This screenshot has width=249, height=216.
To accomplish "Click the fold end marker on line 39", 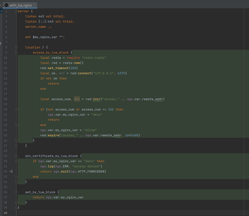I will pyautogui.click(x=16, y=208).
